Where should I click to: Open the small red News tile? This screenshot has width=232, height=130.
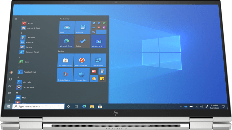point(94,71)
